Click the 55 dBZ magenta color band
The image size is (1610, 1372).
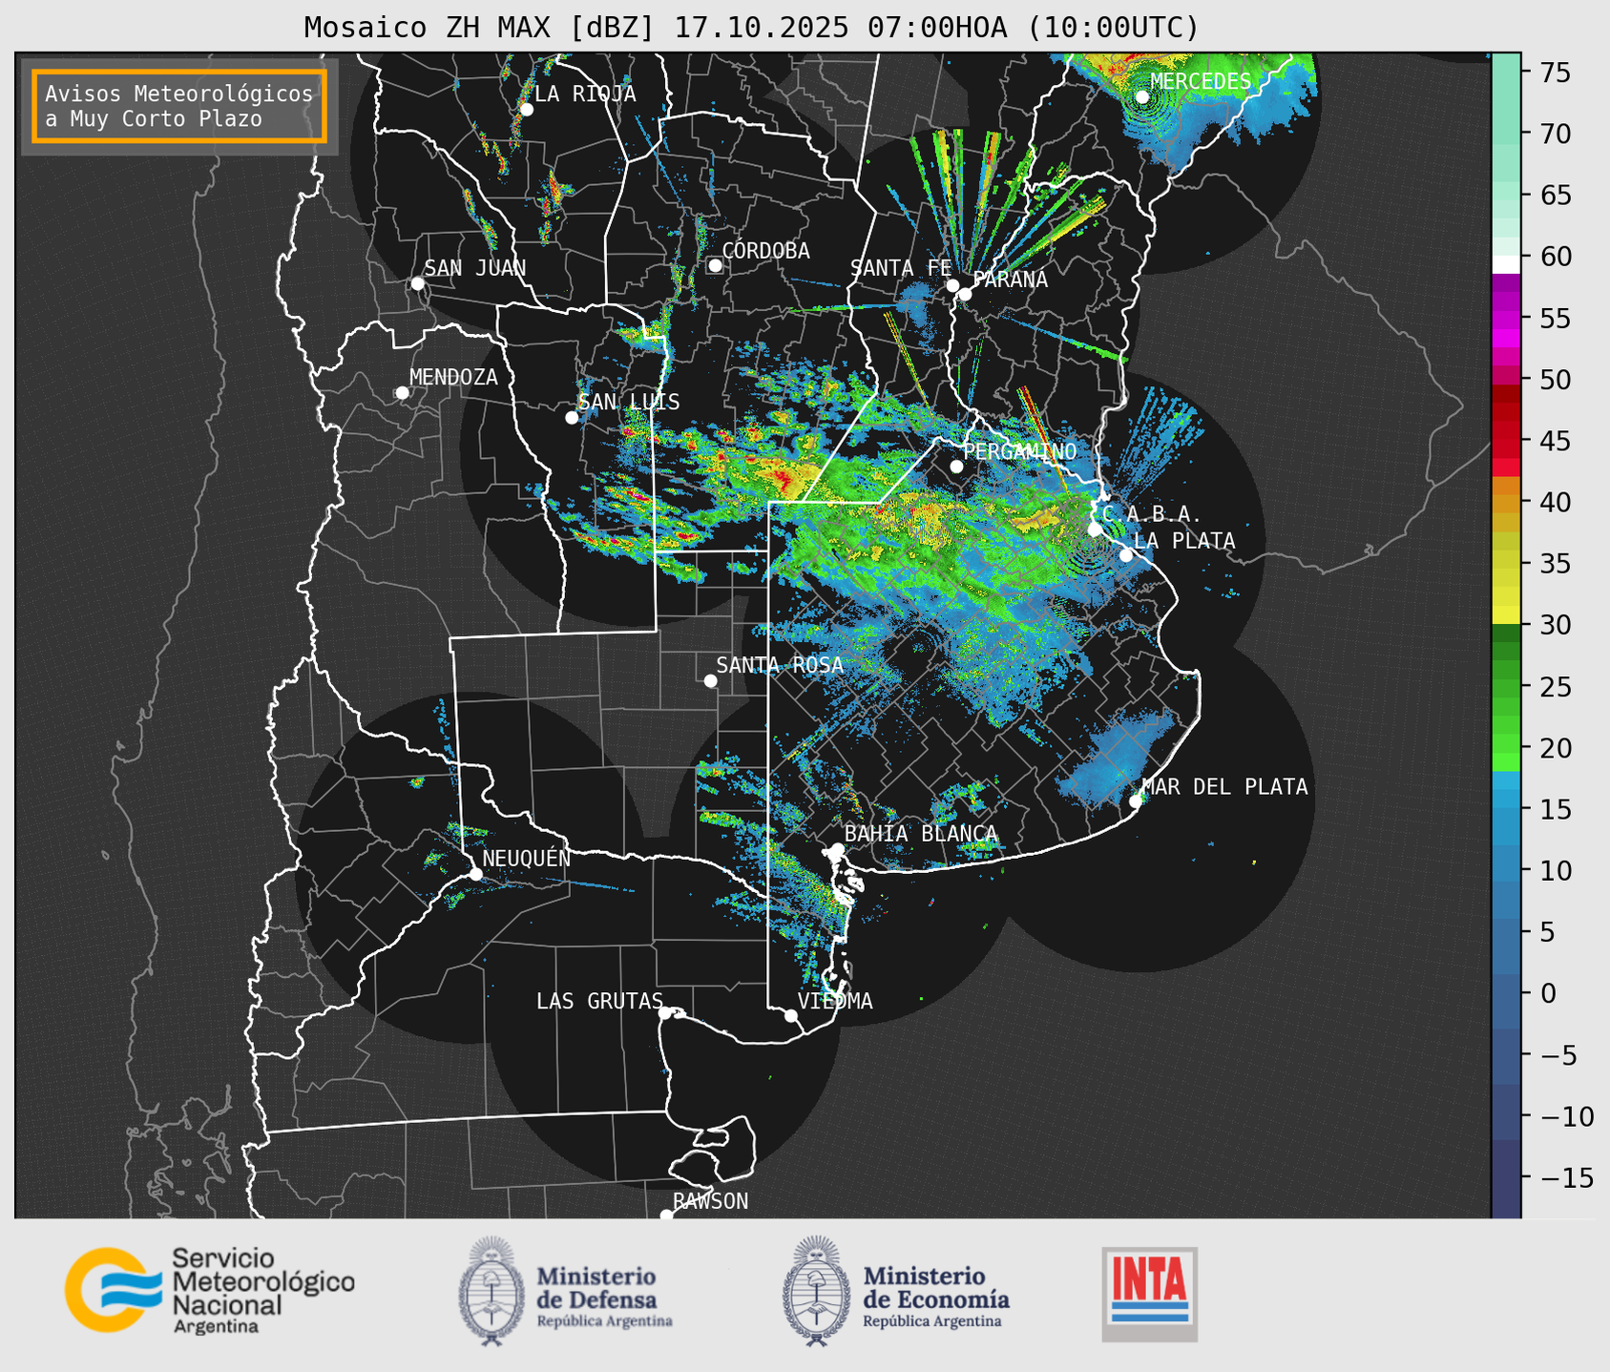[1506, 318]
